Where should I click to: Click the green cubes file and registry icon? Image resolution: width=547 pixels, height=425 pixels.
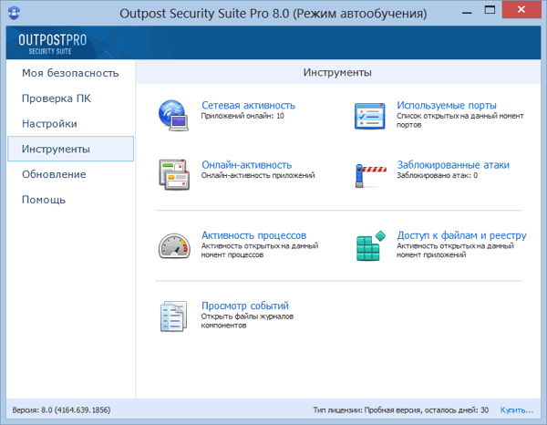pos(371,244)
